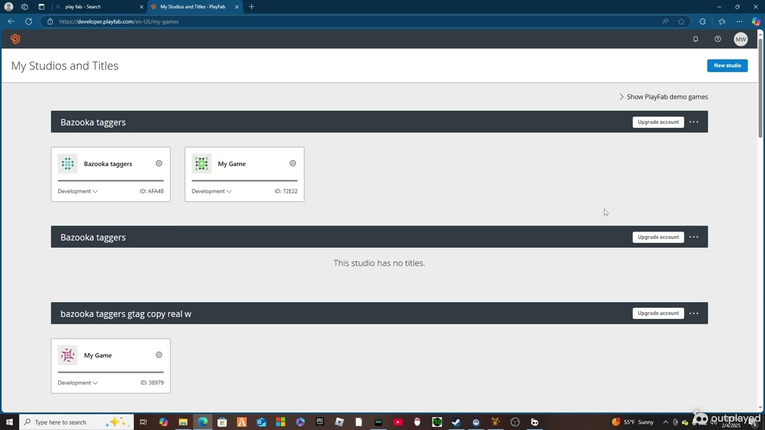Open settings gear on My Game ID 38979
This screenshot has height=430, width=765.
point(159,355)
